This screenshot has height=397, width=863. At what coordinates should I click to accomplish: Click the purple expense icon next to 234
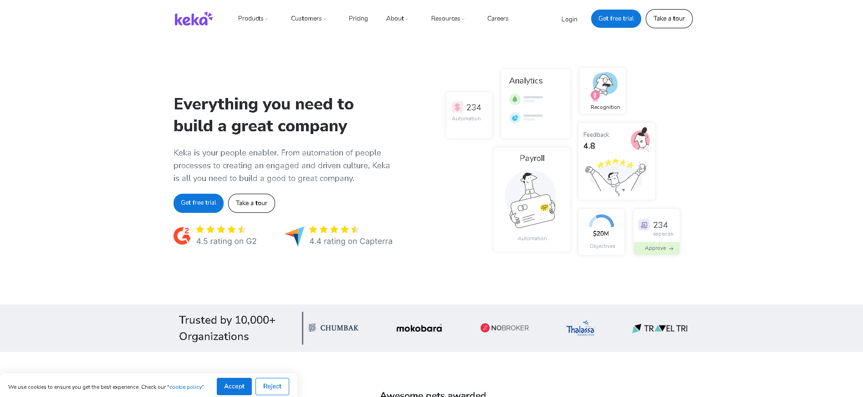point(644,225)
